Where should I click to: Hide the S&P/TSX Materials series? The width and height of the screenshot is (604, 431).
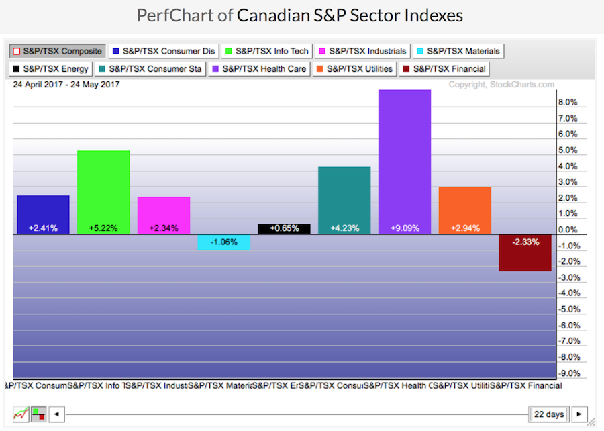pyautogui.click(x=458, y=50)
